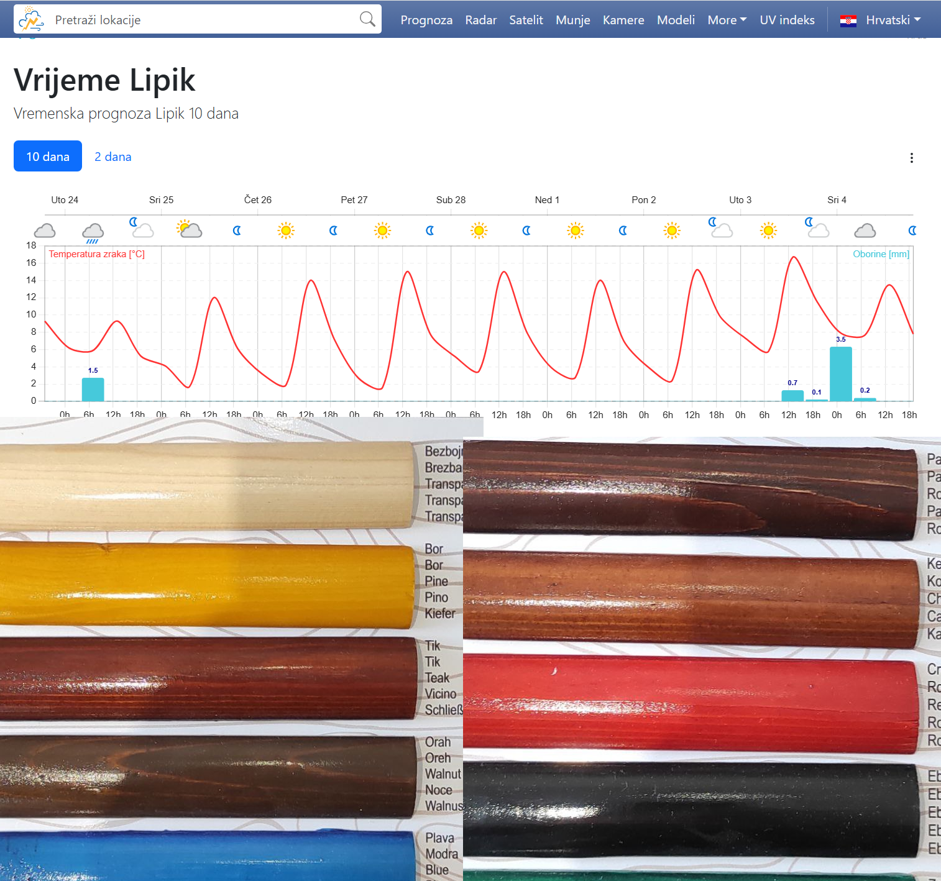
Task: Click the weather site logo icon
Action: coord(31,20)
